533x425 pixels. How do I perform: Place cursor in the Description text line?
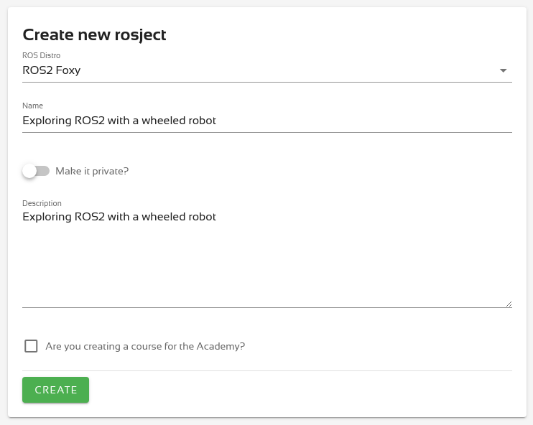119,217
